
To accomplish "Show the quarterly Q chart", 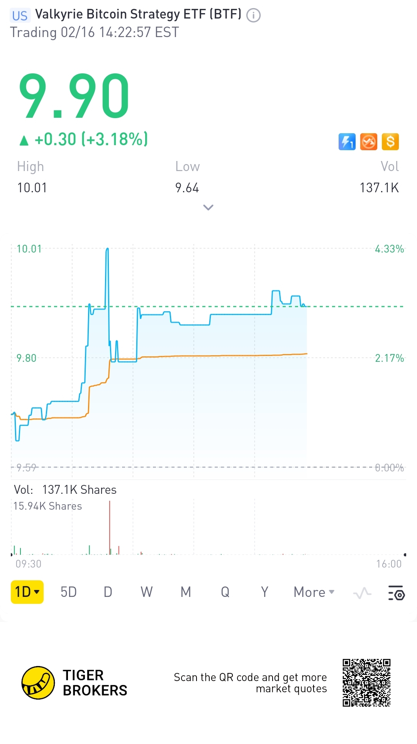I will (225, 592).
